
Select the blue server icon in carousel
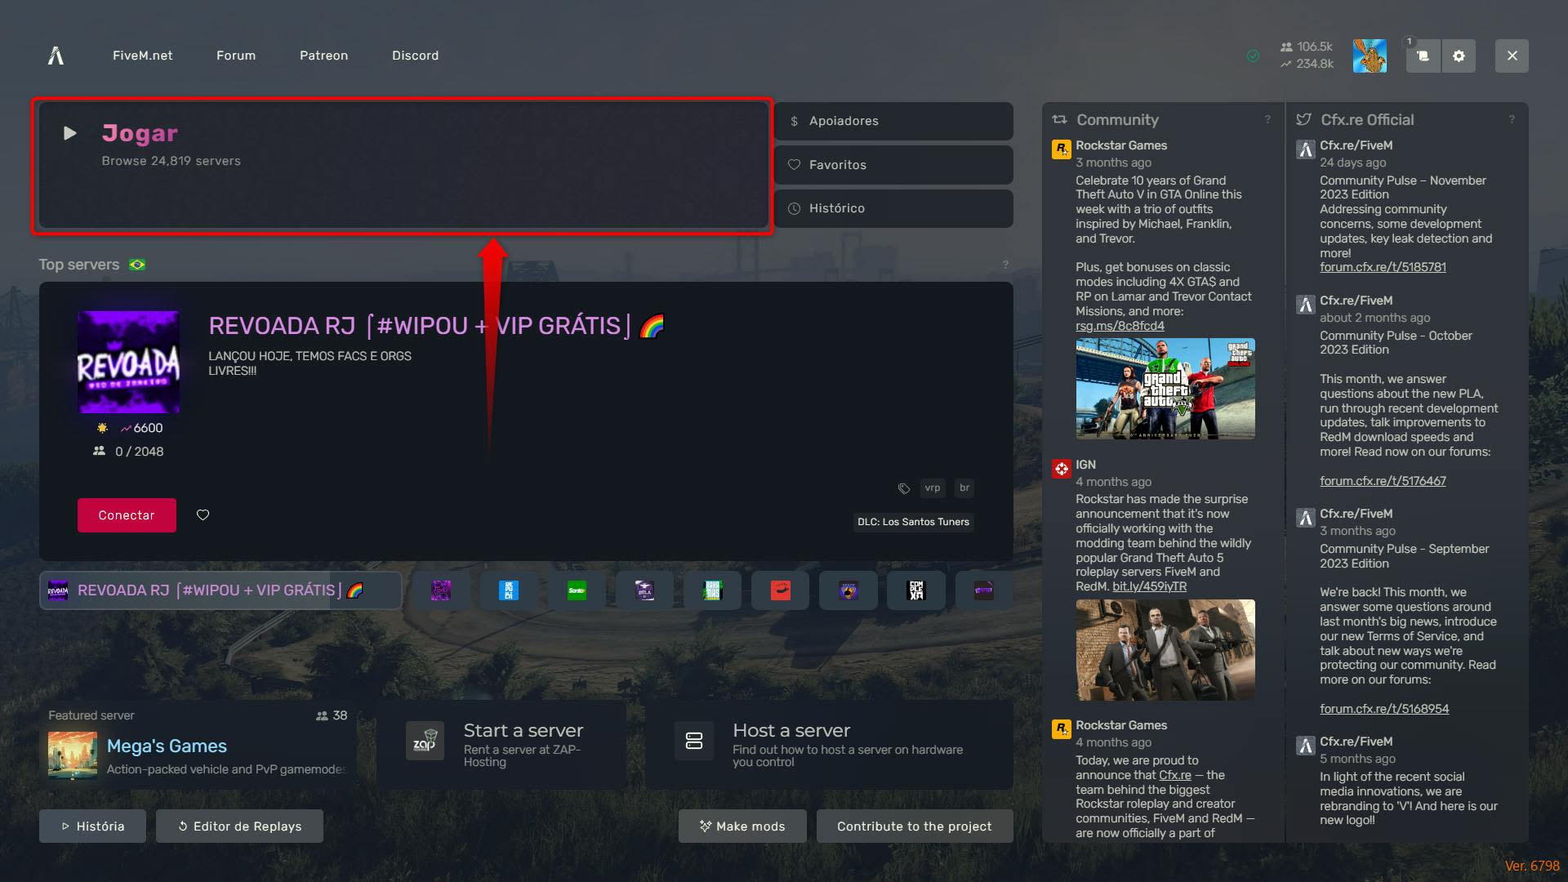509,590
